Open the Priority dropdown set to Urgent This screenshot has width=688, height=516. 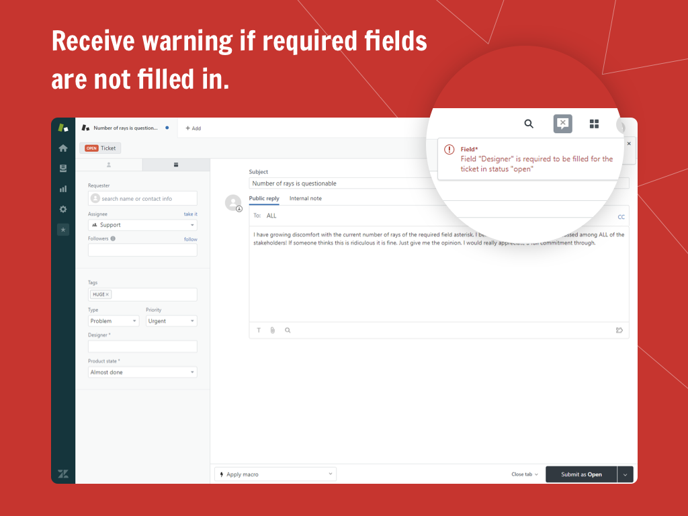tap(171, 321)
